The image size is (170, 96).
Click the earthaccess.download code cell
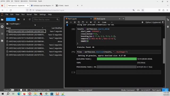pos(118,52)
